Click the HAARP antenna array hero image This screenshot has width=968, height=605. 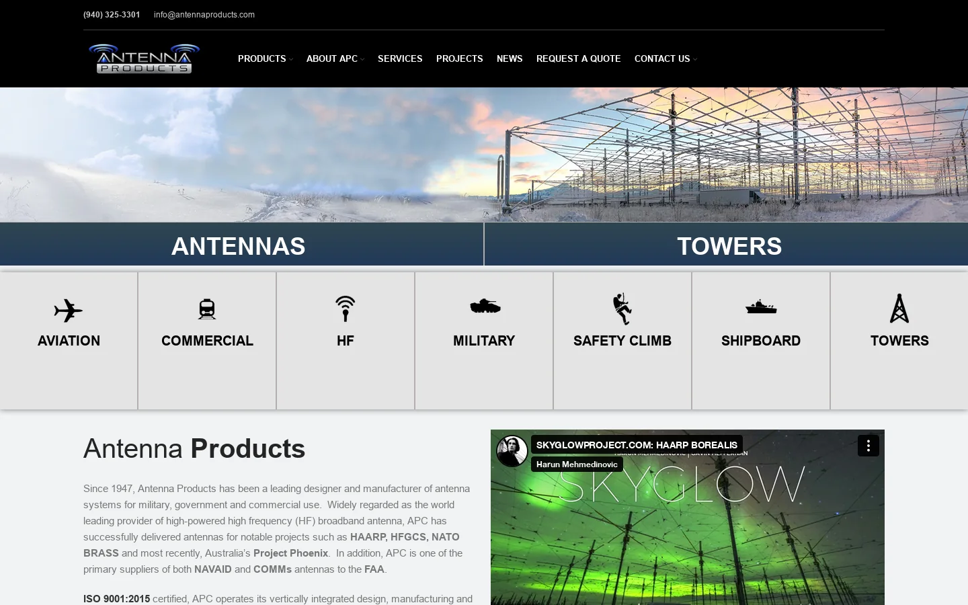pos(484,155)
